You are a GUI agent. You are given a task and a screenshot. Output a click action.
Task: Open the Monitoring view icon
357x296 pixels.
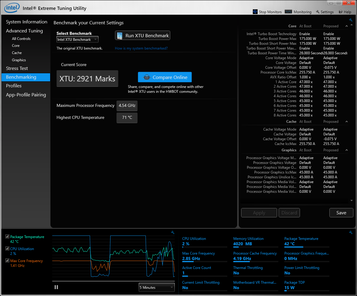(x=288, y=12)
